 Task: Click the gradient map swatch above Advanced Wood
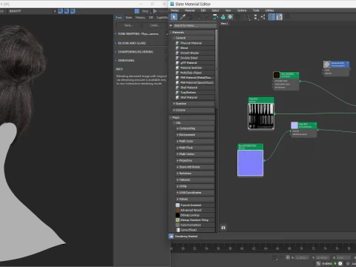(177, 205)
